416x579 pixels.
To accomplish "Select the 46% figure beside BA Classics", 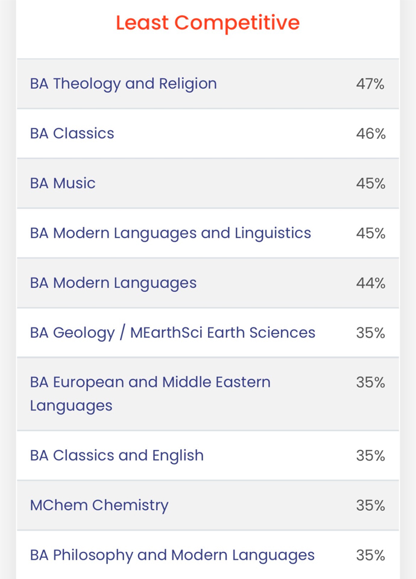I will click(x=370, y=133).
